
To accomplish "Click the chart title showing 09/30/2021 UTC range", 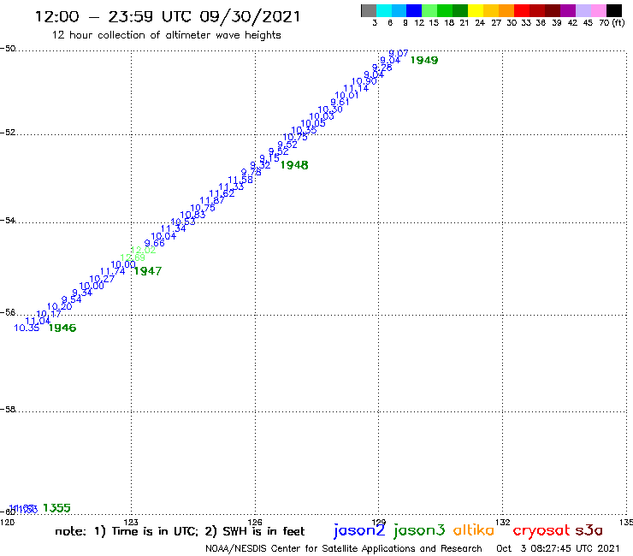I will click(x=168, y=16).
